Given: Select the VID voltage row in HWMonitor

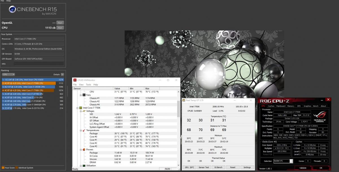Looking at the screenshot, I should tap(125, 114).
